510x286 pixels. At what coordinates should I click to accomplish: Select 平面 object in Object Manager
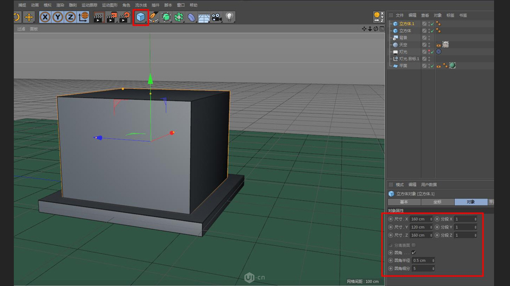click(403, 66)
